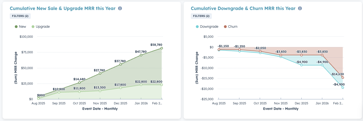Click info icon beside New Sale & Upgrade title
363x121 pixels.
120,9
